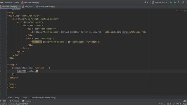Fold the row justify-content-center div in gutter

pyautogui.click(x=6, y=19)
